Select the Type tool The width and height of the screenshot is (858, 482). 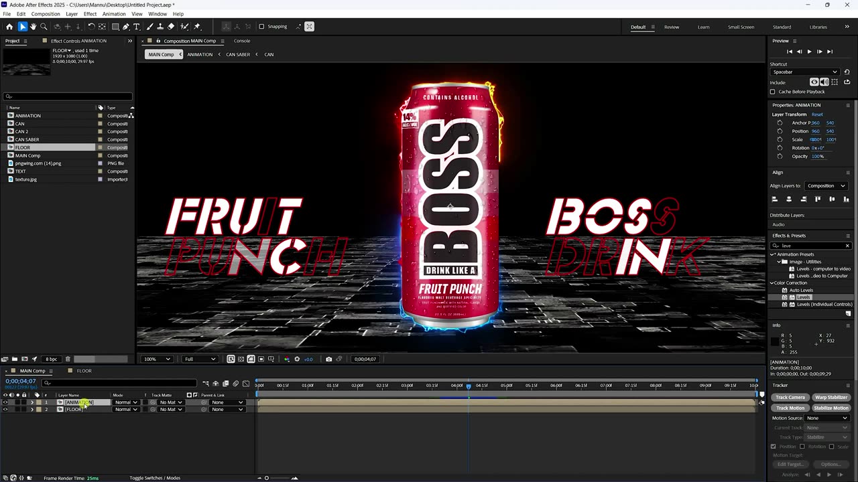point(137,27)
